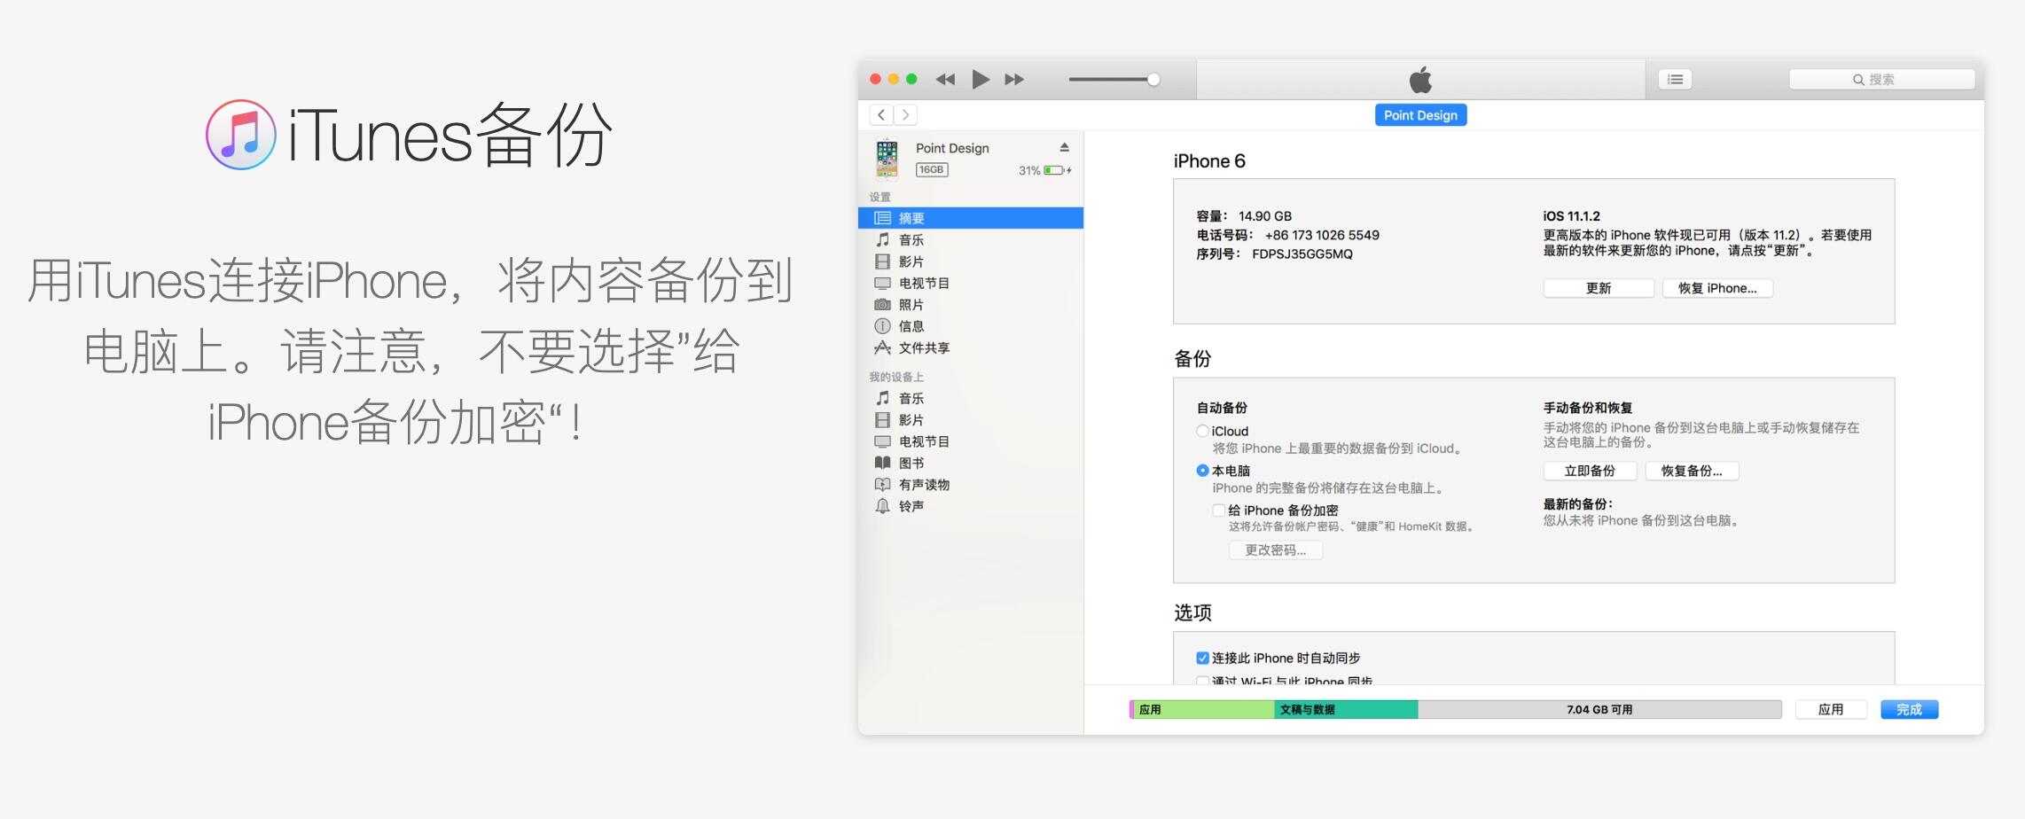Click the 容量 14.90 GB text

point(1244,216)
